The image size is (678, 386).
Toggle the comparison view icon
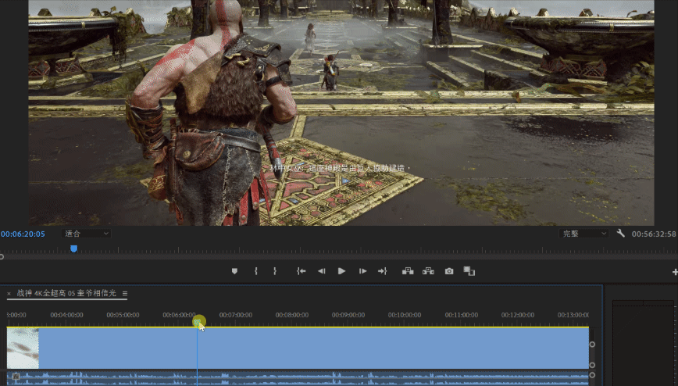pyautogui.click(x=469, y=271)
